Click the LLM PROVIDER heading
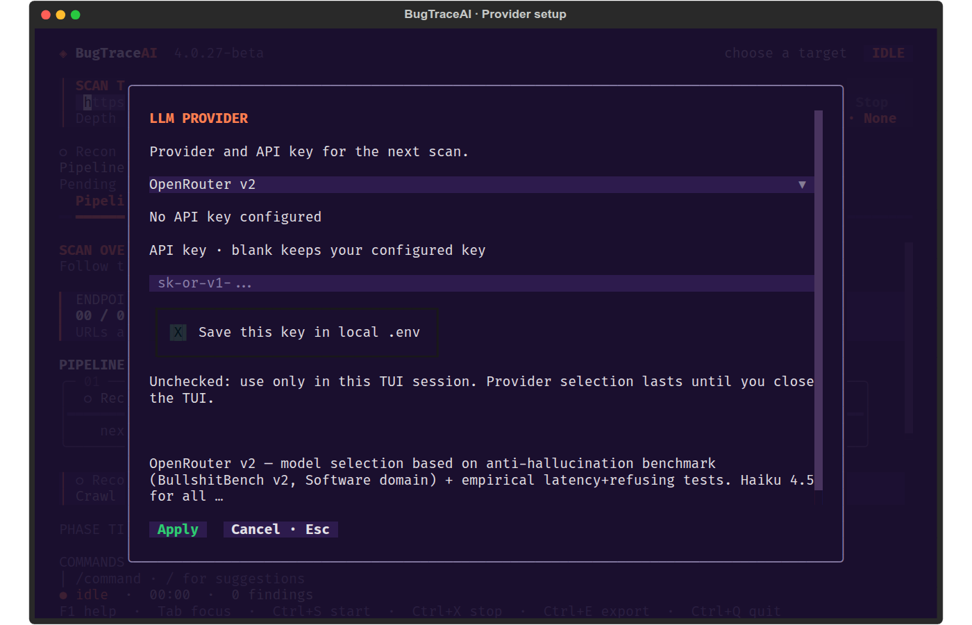Screen dimensions: 972x625 tap(199, 119)
